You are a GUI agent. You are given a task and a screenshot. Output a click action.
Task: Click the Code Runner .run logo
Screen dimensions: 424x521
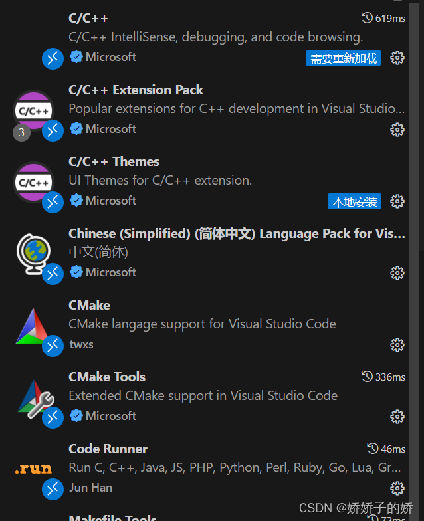pos(33,469)
